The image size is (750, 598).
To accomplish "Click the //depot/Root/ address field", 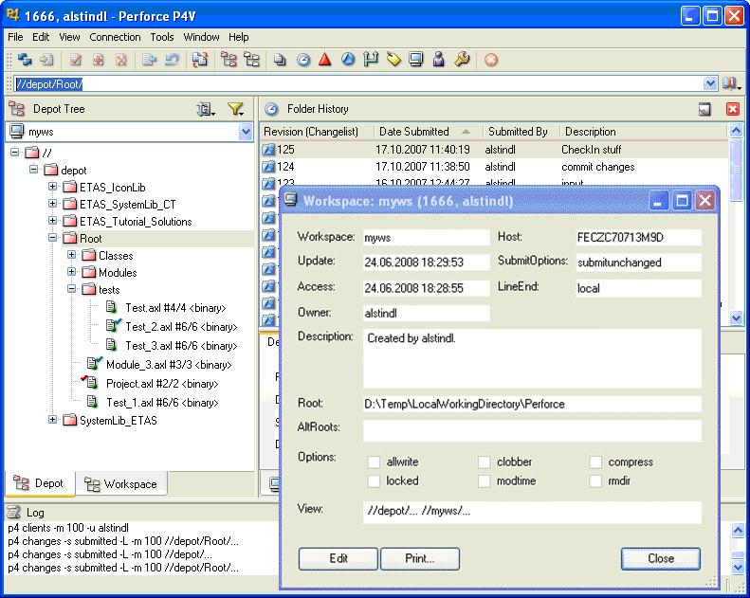I will point(358,83).
